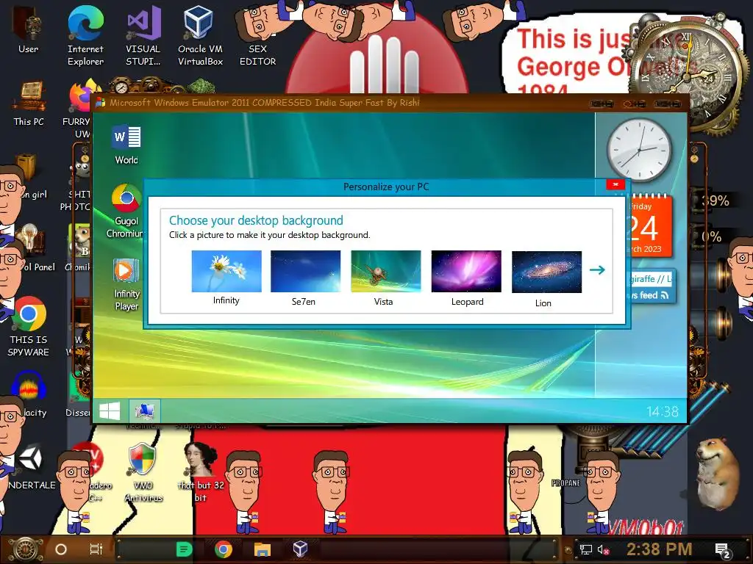Open the emulator's Start button
The image size is (753, 564).
tap(110, 411)
